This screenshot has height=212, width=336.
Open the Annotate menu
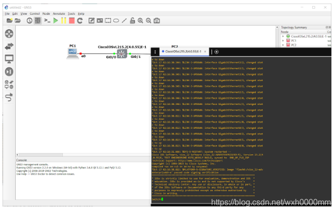click(59, 14)
